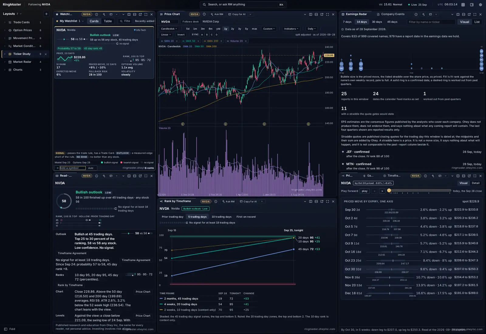The width and height of the screenshot is (486, 334).
Task: Select the 6m chart range
Action: click(210, 29)
